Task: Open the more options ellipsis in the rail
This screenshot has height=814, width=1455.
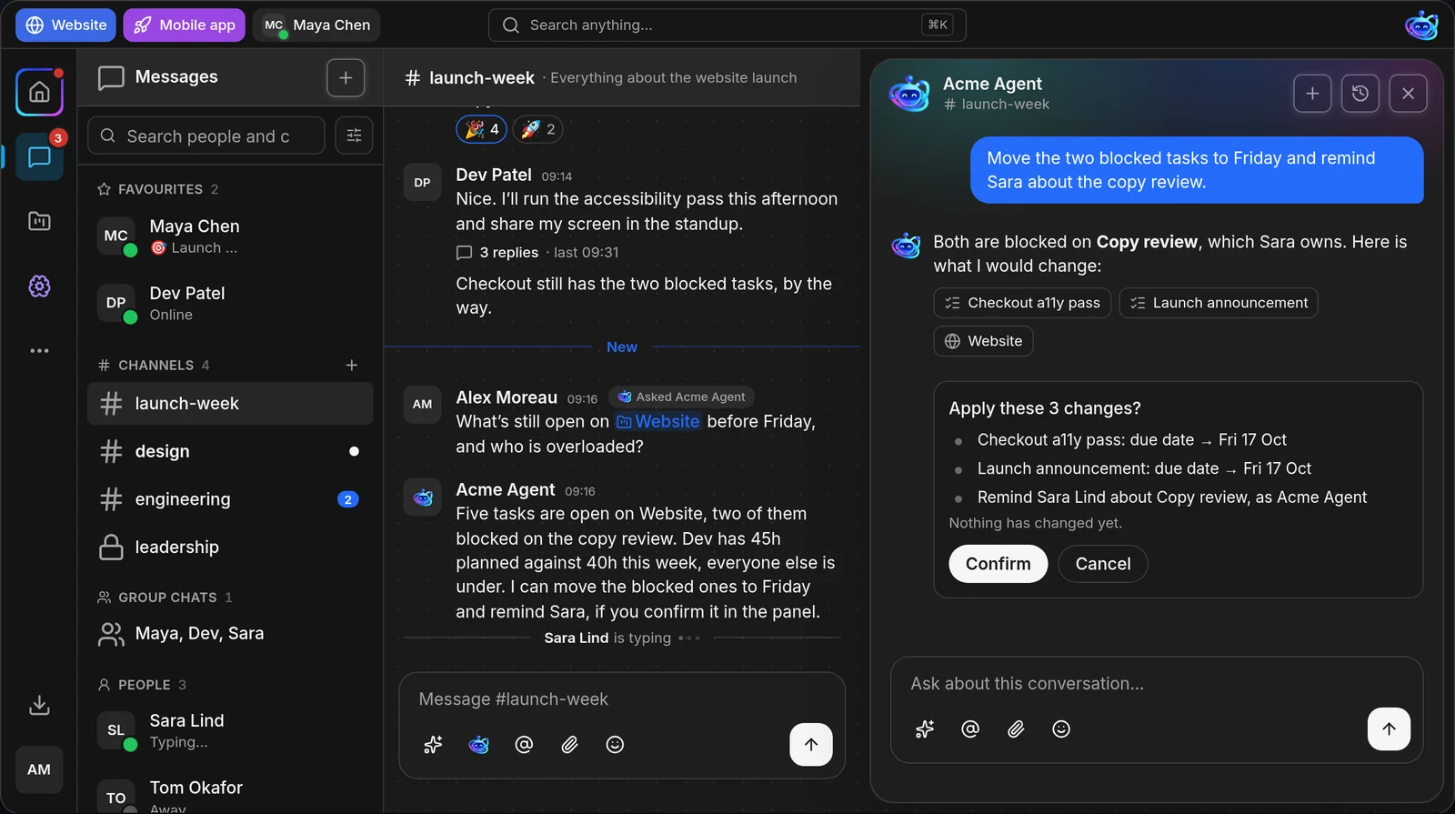Action: tap(39, 351)
